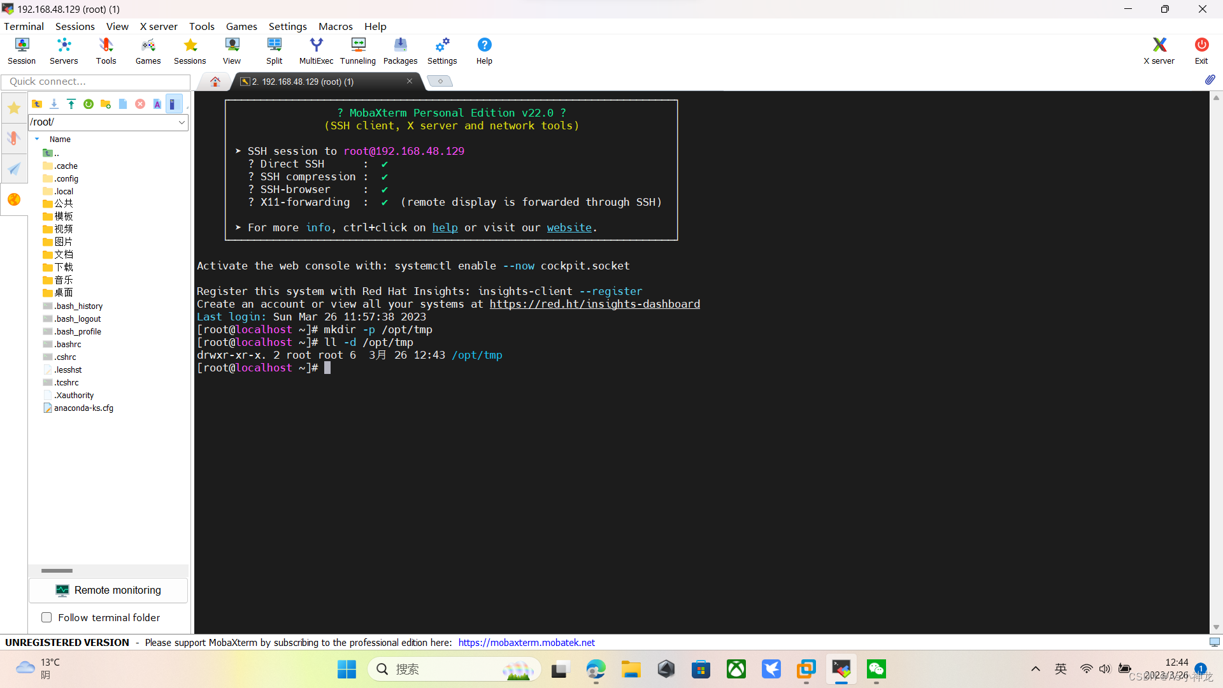Image resolution: width=1223 pixels, height=688 pixels.
Task: Open the mobaxterm.mobatek.net link
Action: point(526,642)
